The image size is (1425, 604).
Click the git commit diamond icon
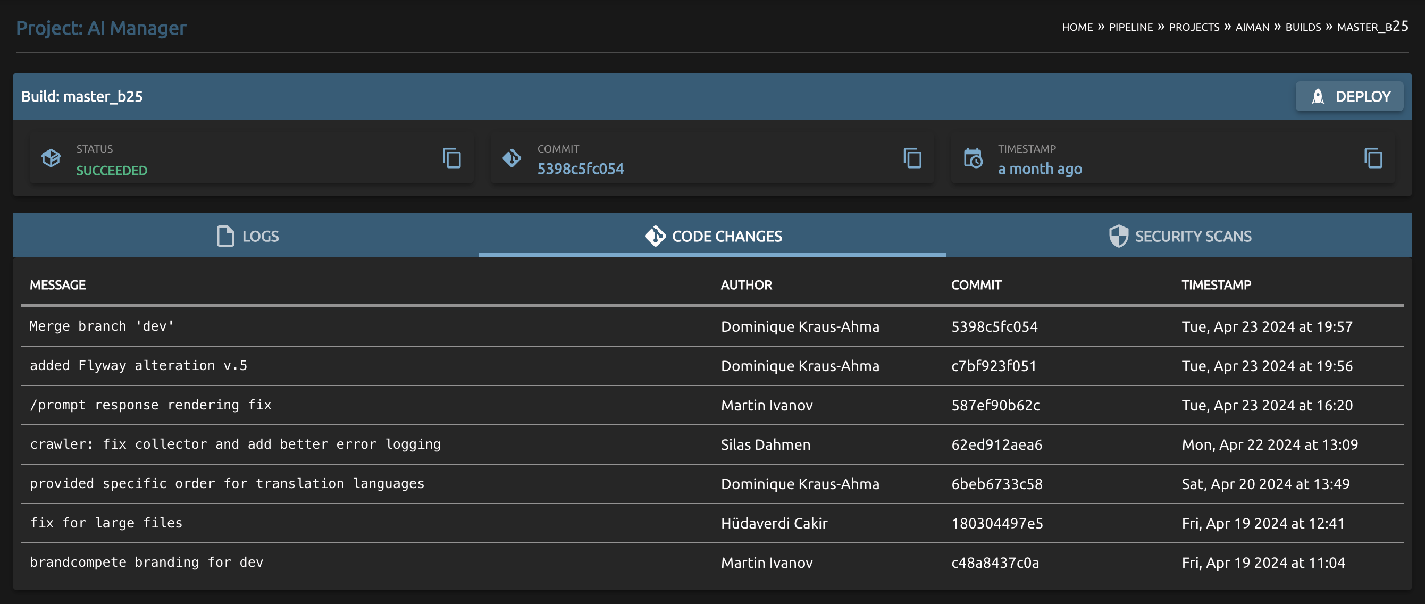(512, 158)
